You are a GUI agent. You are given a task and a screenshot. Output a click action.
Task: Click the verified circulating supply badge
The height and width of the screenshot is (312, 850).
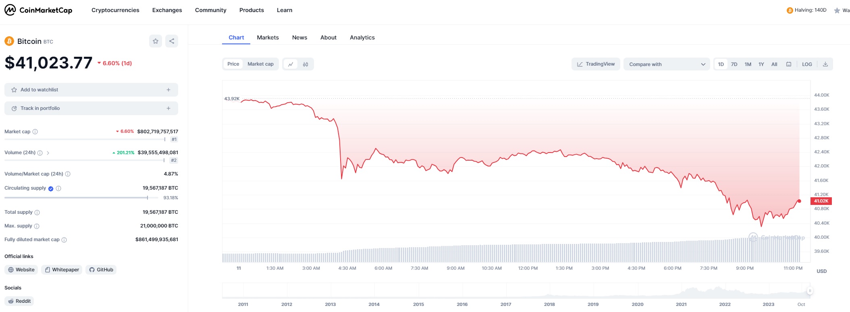[x=51, y=188]
